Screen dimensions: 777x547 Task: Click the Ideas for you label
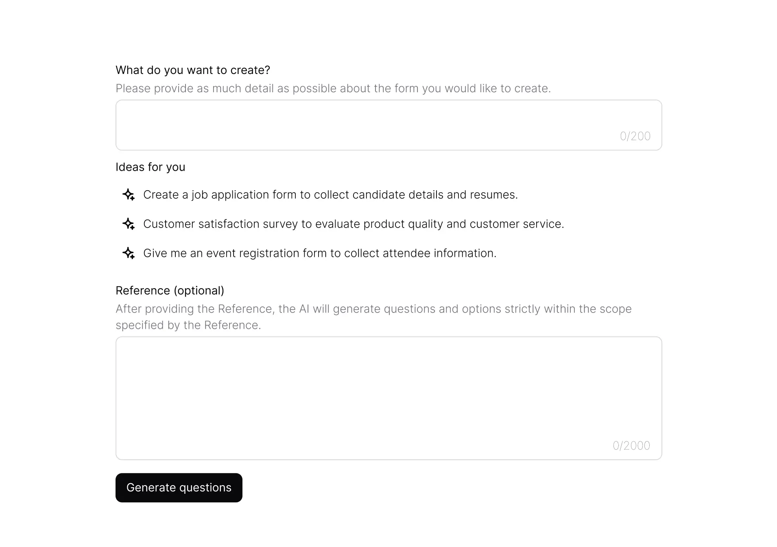pos(150,167)
